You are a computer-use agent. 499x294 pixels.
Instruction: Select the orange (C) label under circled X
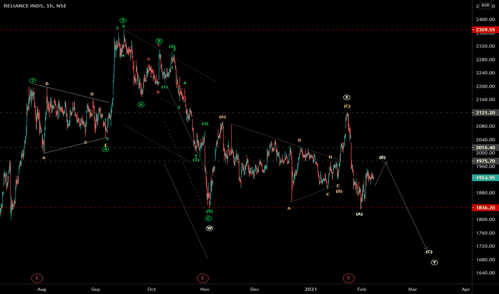tap(347, 106)
